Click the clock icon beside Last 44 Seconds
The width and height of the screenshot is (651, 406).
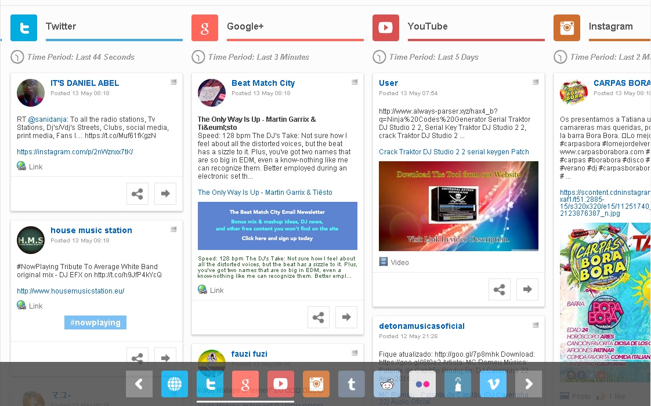17,57
